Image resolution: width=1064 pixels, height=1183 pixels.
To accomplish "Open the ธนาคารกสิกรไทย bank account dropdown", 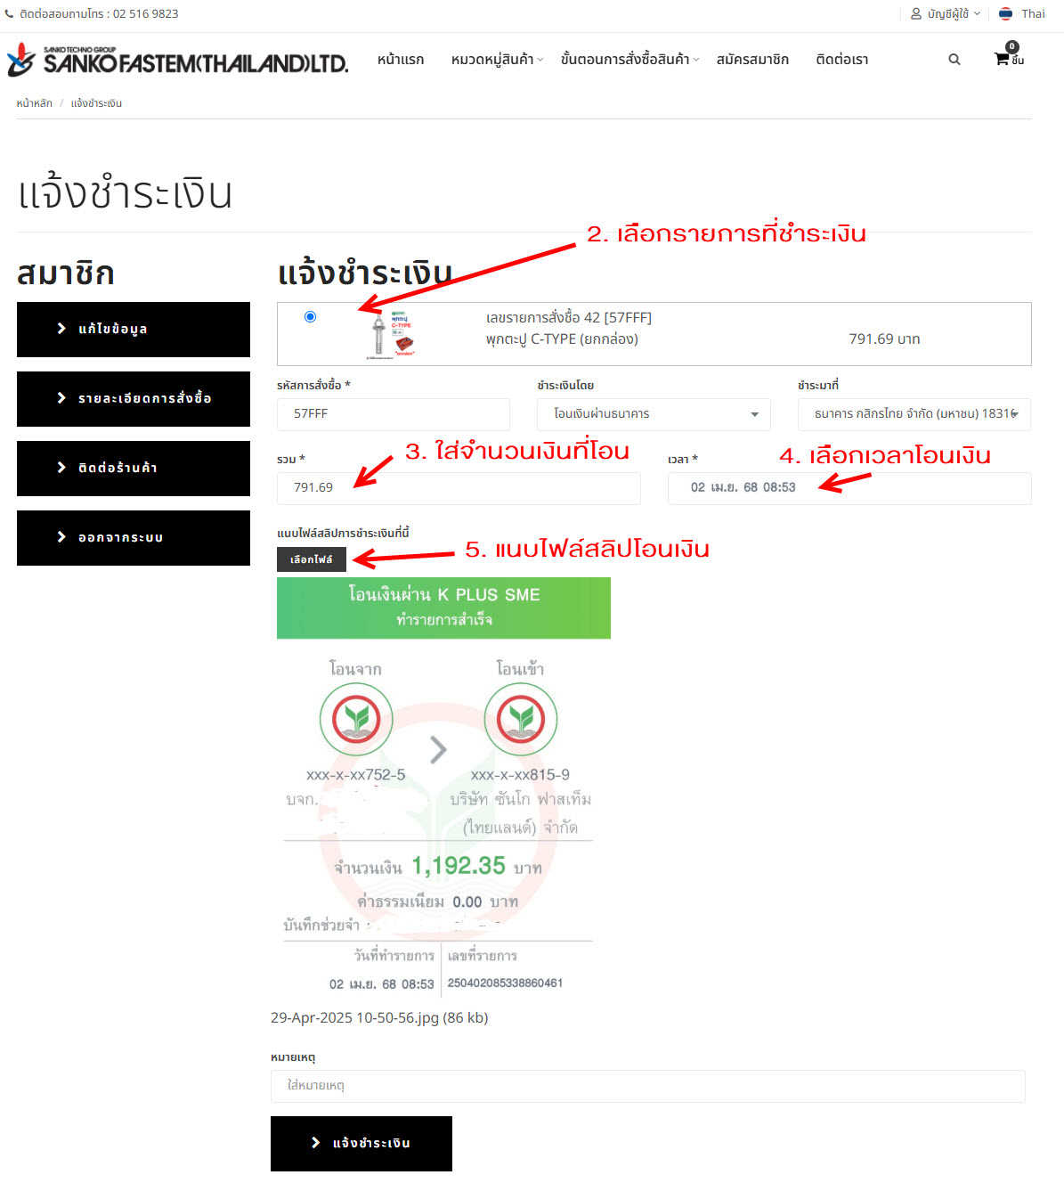I will (914, 414).
